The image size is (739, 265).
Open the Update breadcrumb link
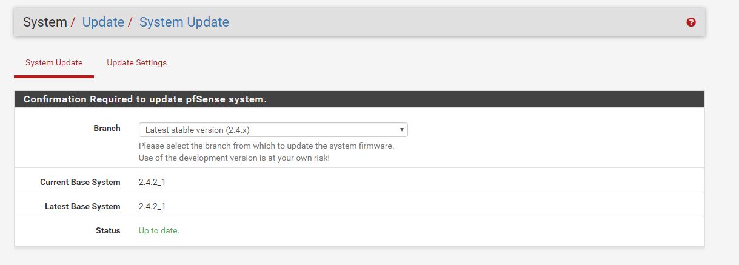(x=103, y=22)
